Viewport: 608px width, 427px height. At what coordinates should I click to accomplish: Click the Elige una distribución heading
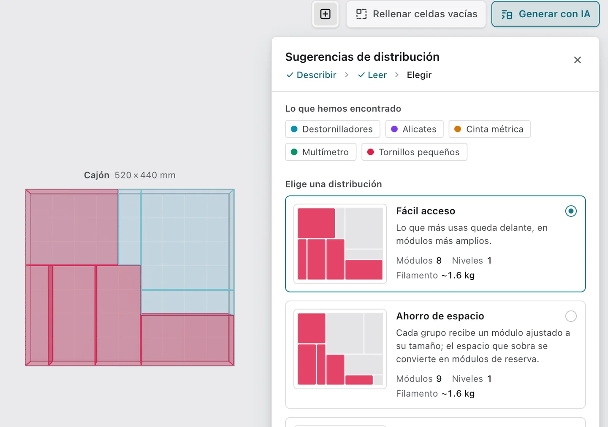tap(334, 184)
